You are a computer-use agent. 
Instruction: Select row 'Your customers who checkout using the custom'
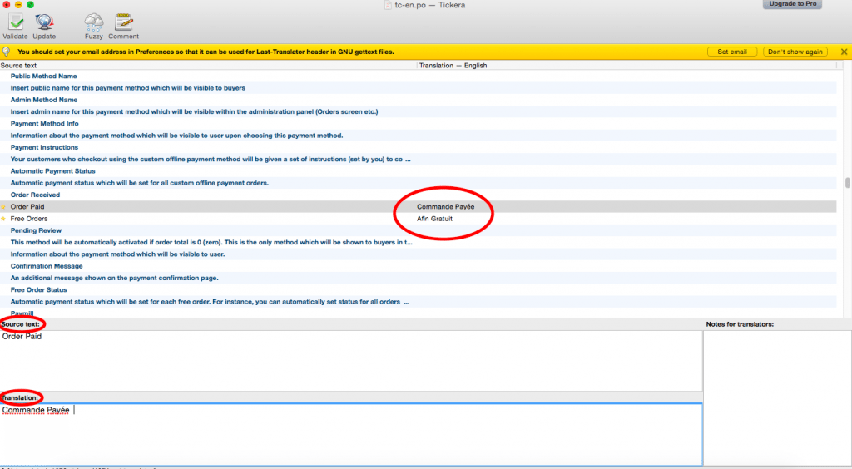tap(418, 160)
